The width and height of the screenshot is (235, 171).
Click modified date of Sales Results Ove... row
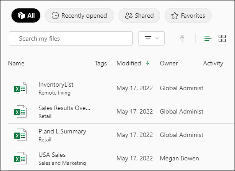135,112
